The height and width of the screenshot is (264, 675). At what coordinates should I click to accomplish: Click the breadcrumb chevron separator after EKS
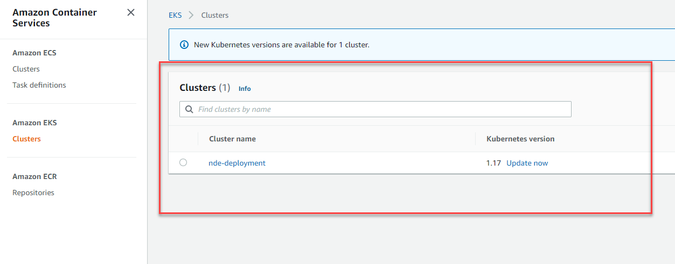191,15
